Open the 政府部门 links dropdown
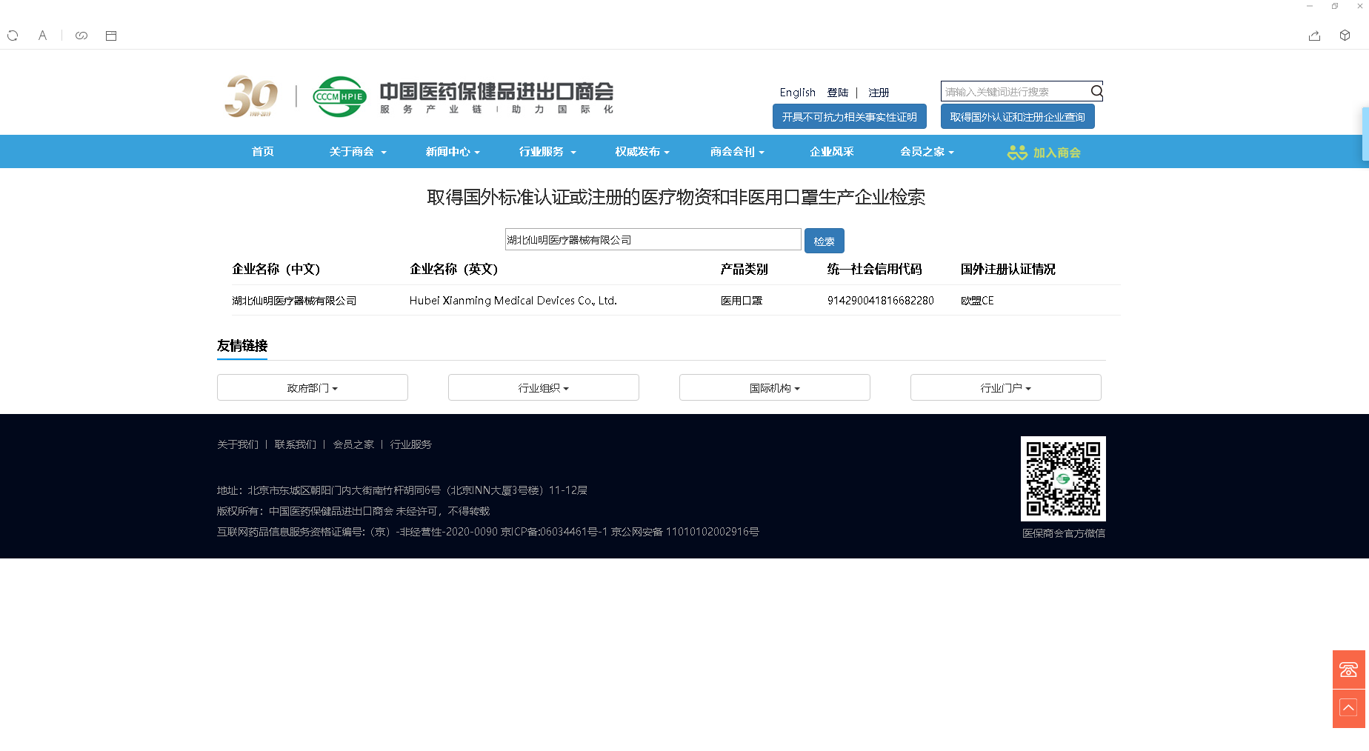Screen dimensions: 1369x751 (x=313, y=387)
